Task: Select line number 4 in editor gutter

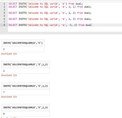Action: [4, 13]
